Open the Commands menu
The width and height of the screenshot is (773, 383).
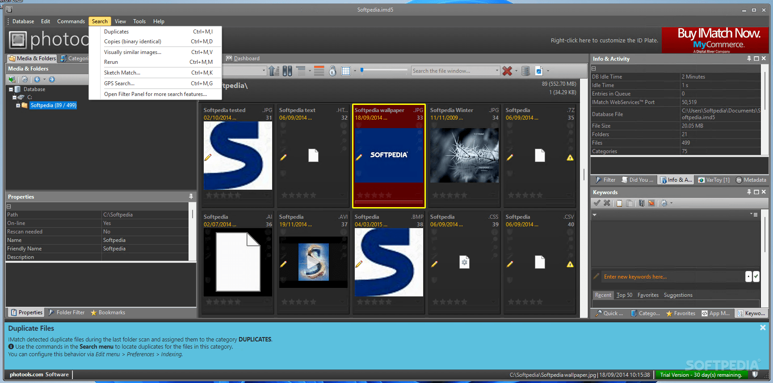pos(71,21)
